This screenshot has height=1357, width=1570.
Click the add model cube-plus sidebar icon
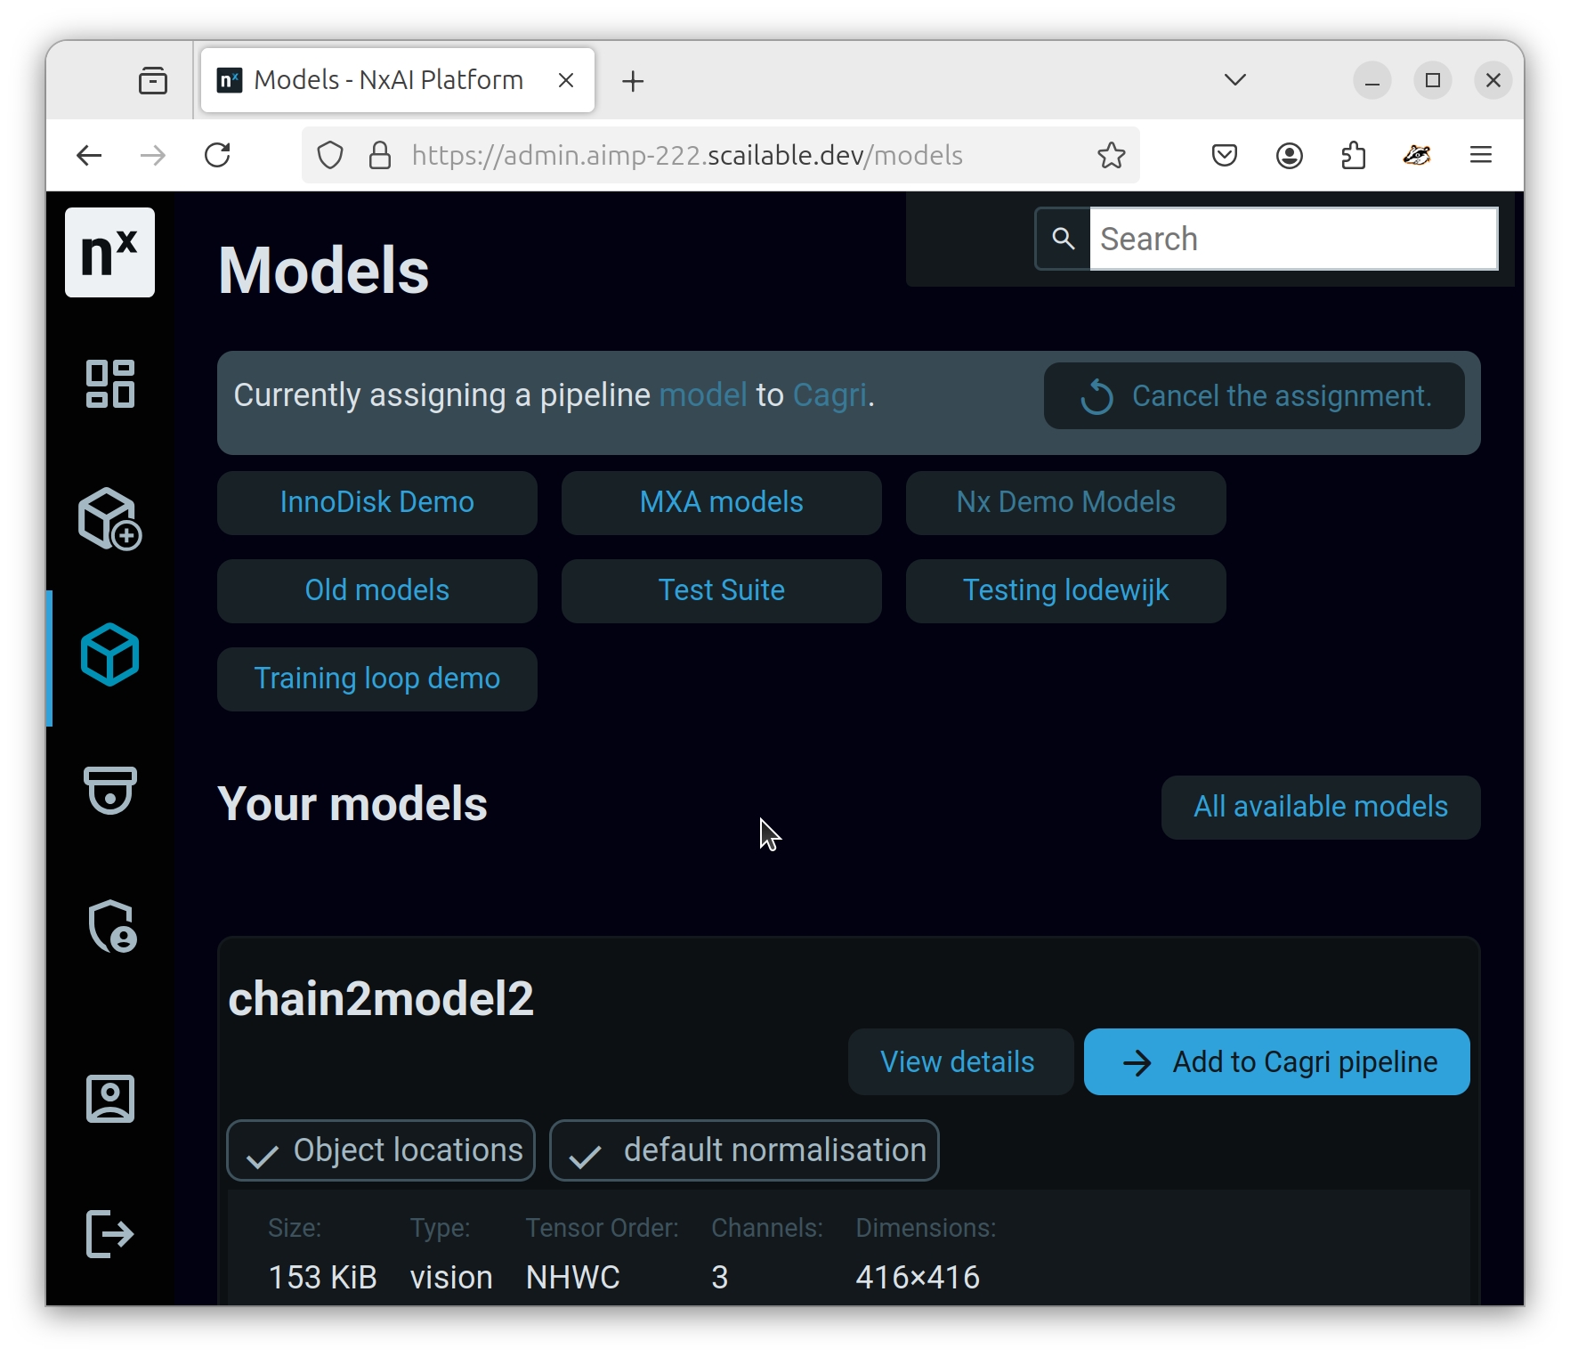pyautogui.click(x=109, y=519)
